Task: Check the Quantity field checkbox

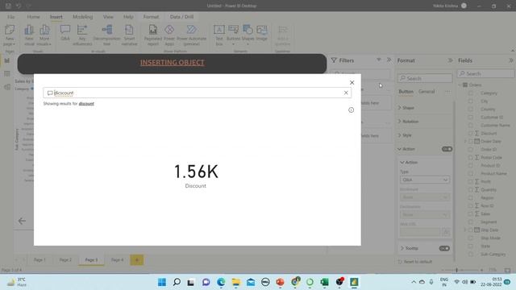Action: click(x=471, y=190)
